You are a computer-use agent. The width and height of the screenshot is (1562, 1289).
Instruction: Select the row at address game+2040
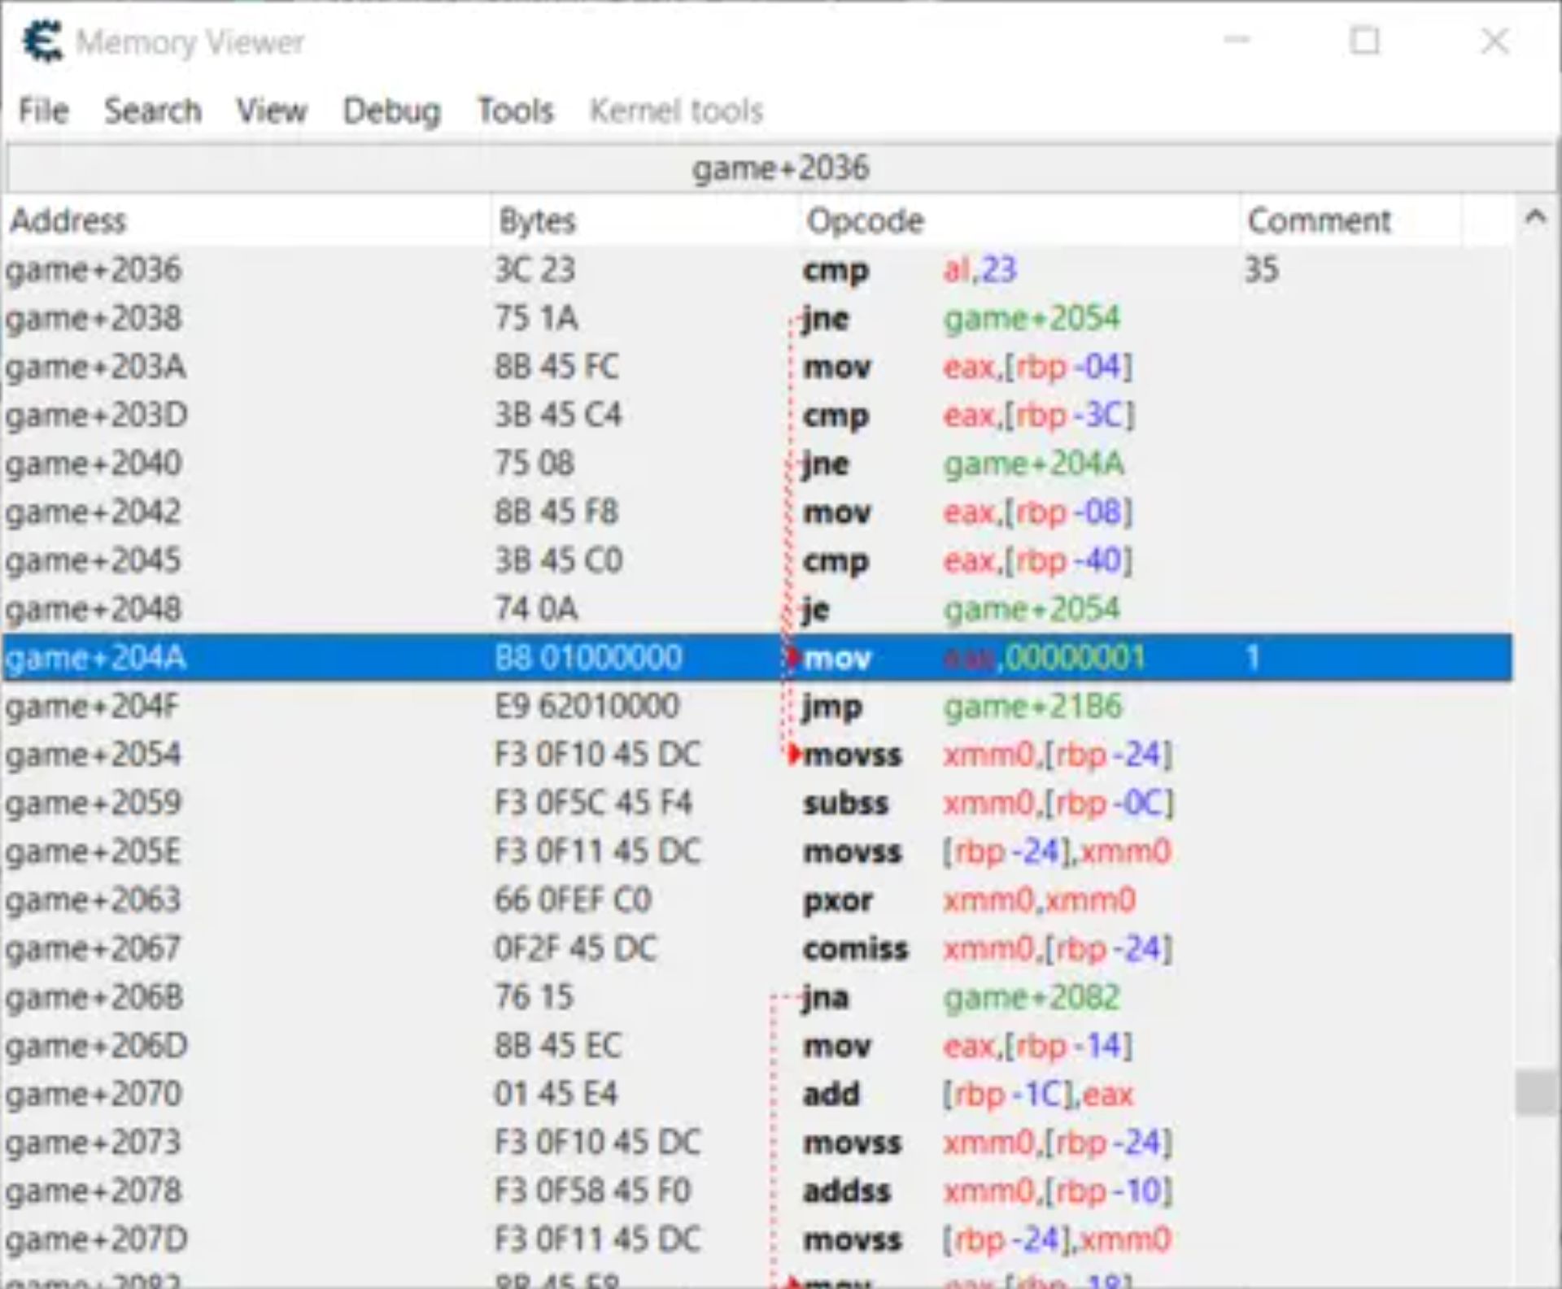coord(757,464)
